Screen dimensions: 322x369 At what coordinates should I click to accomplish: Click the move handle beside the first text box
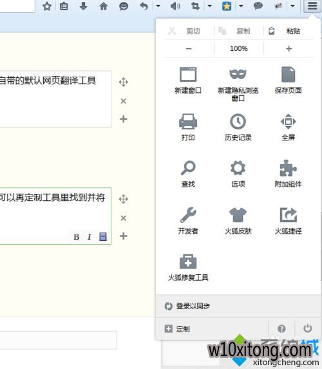click(124, 82)
